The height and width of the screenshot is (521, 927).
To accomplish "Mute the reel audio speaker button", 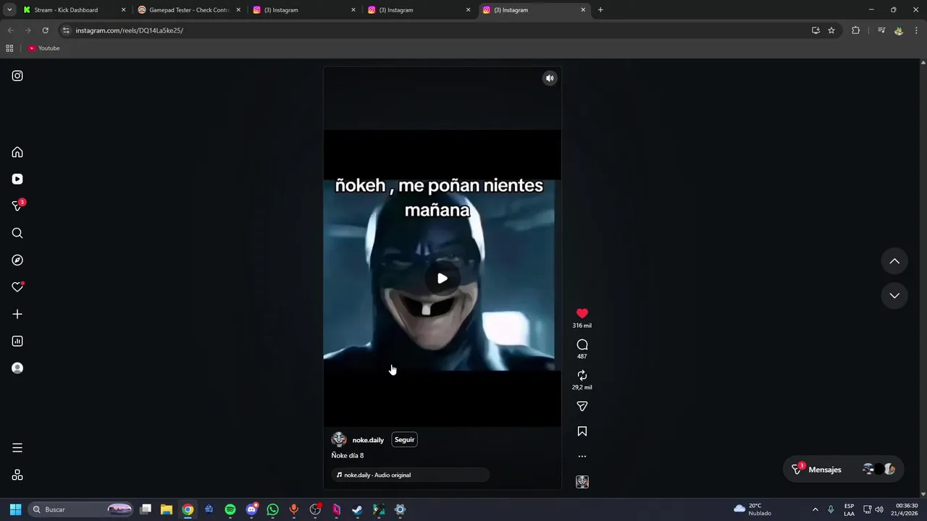I will [x=550, y=78].
